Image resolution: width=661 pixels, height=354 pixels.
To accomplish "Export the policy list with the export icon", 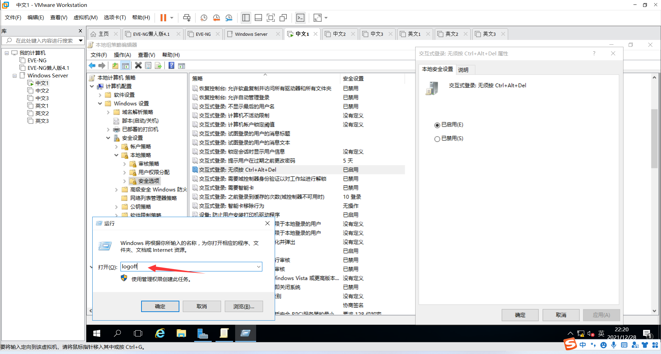I will 158,65.
